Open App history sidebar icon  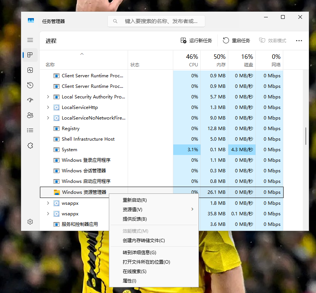point(30,85)
